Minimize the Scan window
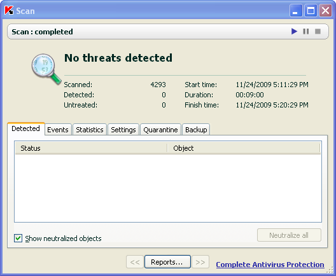336x276 pixels. pos(296,10)
